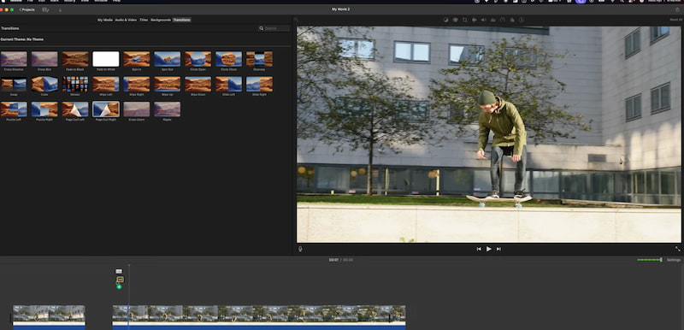Select the Wipe Left transition
Viewport: 684px width, 330px height.
click(105, 84)
